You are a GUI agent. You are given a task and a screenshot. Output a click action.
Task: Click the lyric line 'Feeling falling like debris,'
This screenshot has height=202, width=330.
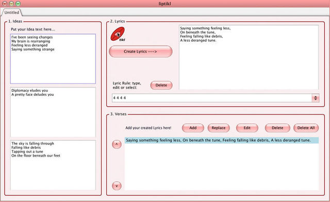click(202, 36)
